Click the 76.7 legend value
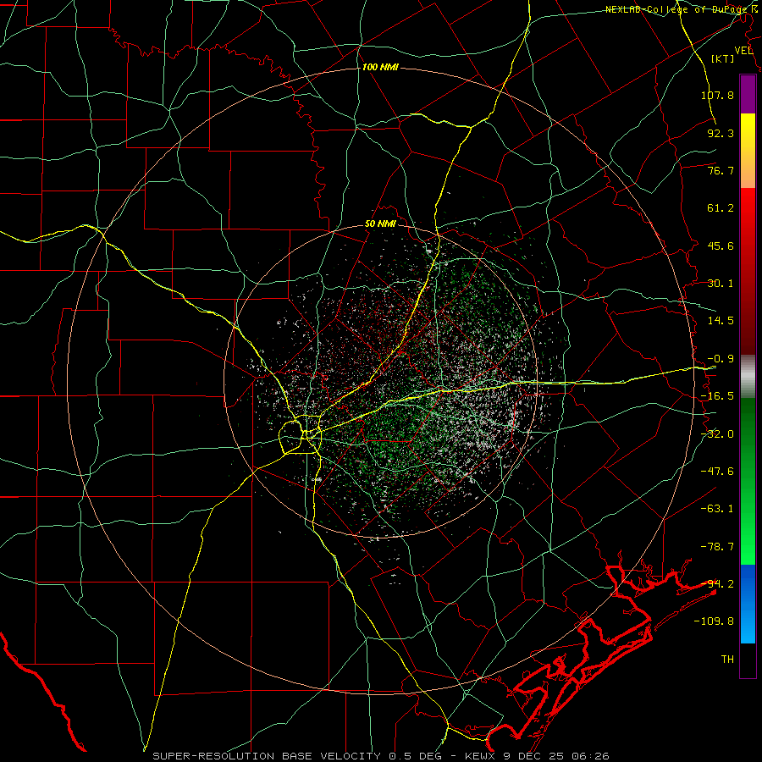 click(x=721, y=170)
